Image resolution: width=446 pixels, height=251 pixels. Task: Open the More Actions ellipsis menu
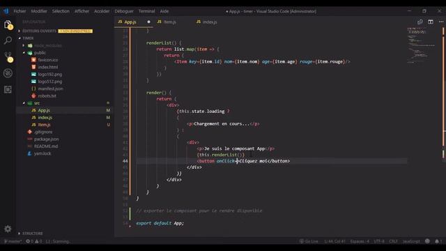[x=441, y=22]
